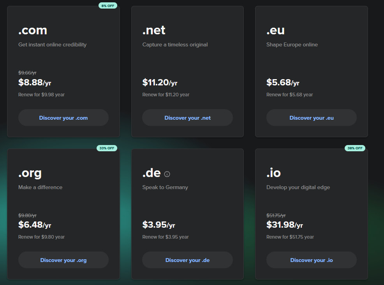384x285 pixels.
Task: Click the info icon next to .de
Action: tap(167, 174)
